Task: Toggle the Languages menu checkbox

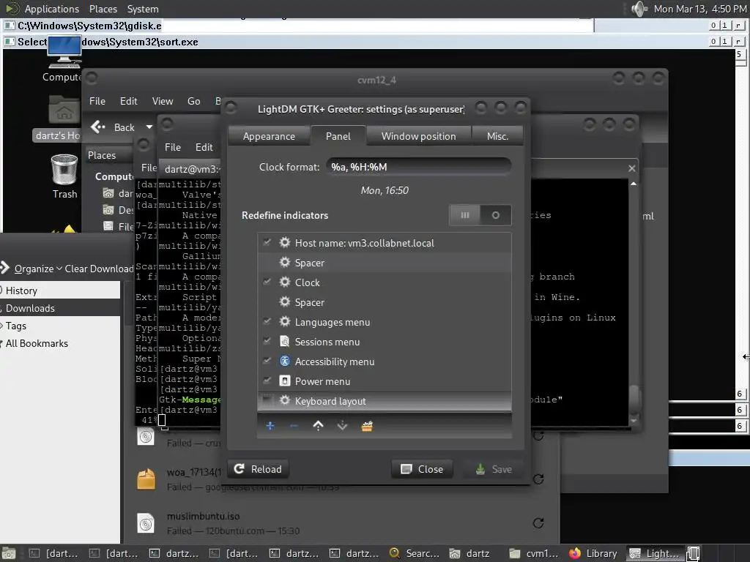Action: point(267,322)
